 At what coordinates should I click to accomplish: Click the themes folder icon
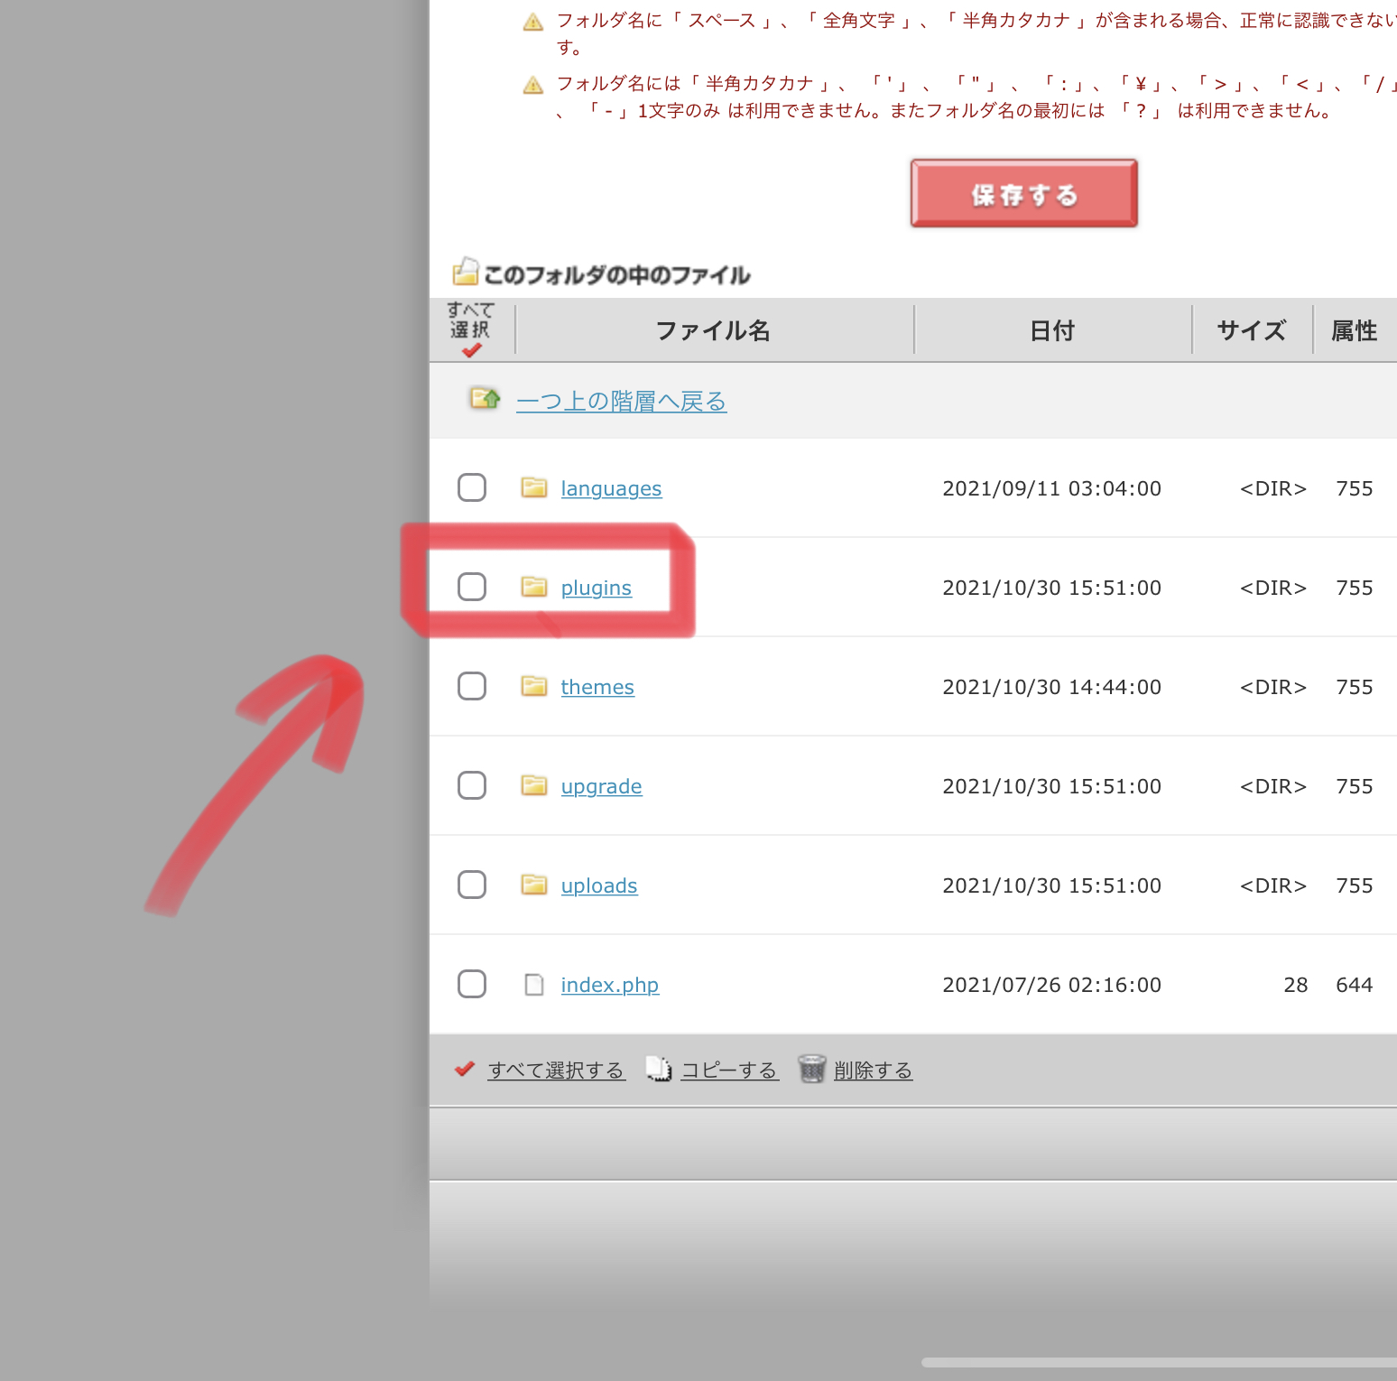click(x=534, y=687)
